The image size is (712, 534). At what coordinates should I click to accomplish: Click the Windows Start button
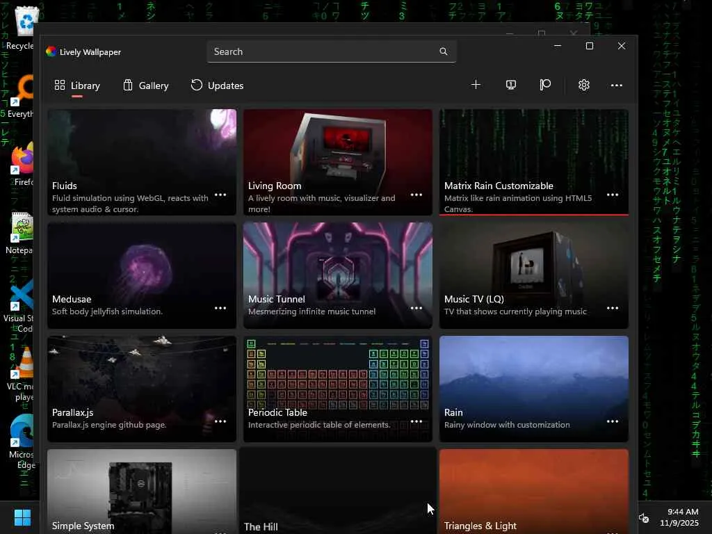22,517
